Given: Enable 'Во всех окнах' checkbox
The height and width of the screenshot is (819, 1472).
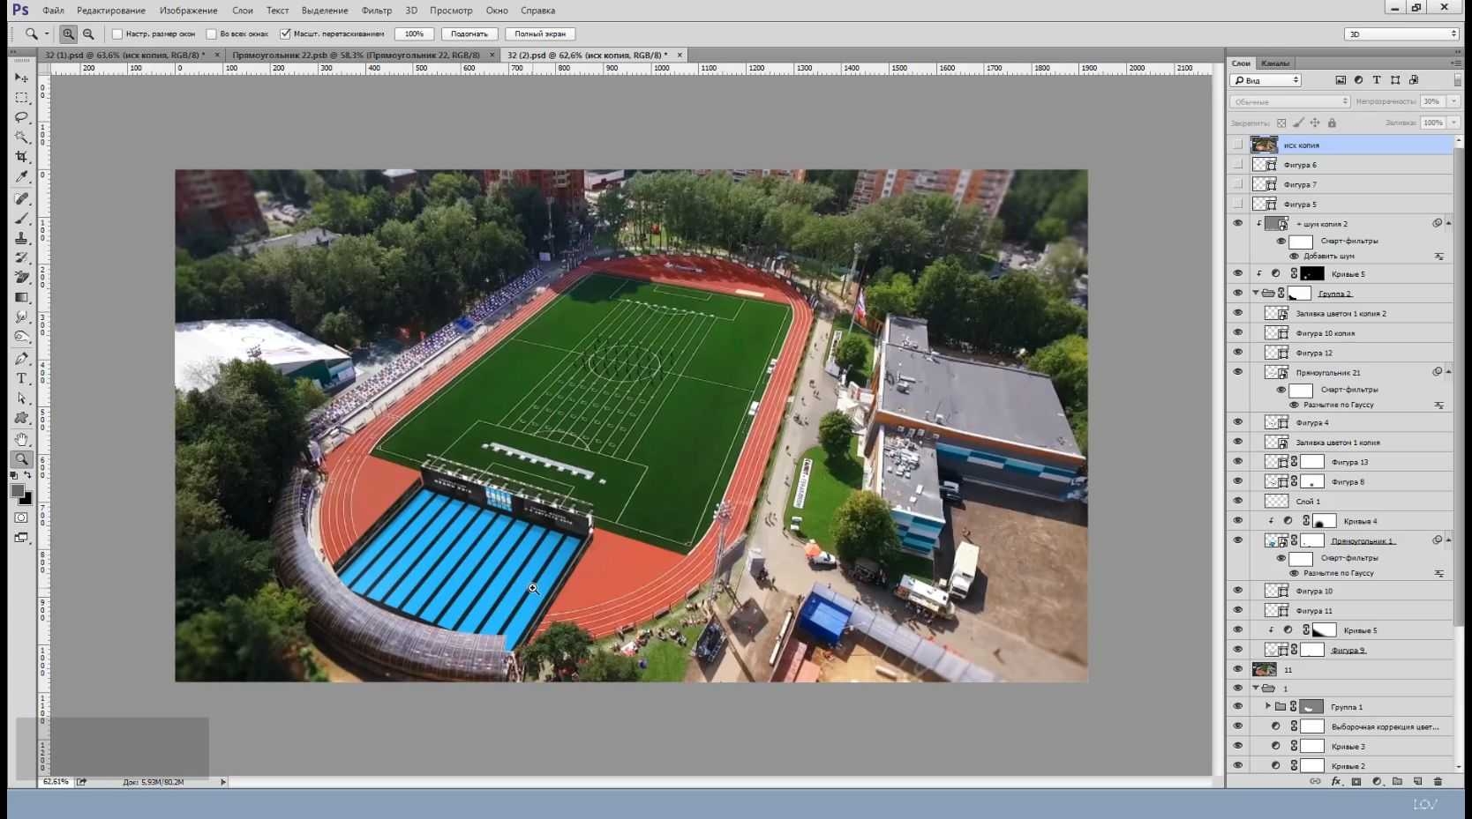Looking at the screenshot, I should 211,34.
